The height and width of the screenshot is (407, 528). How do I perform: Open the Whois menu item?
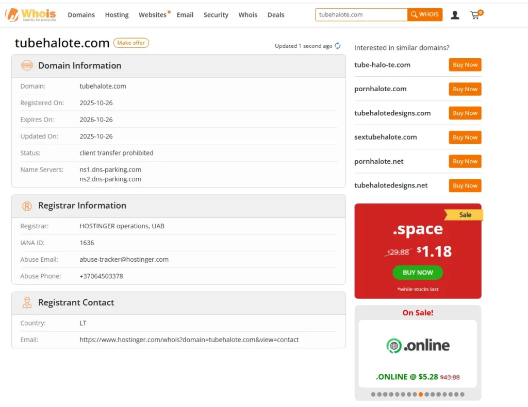(x=248, y=15)
